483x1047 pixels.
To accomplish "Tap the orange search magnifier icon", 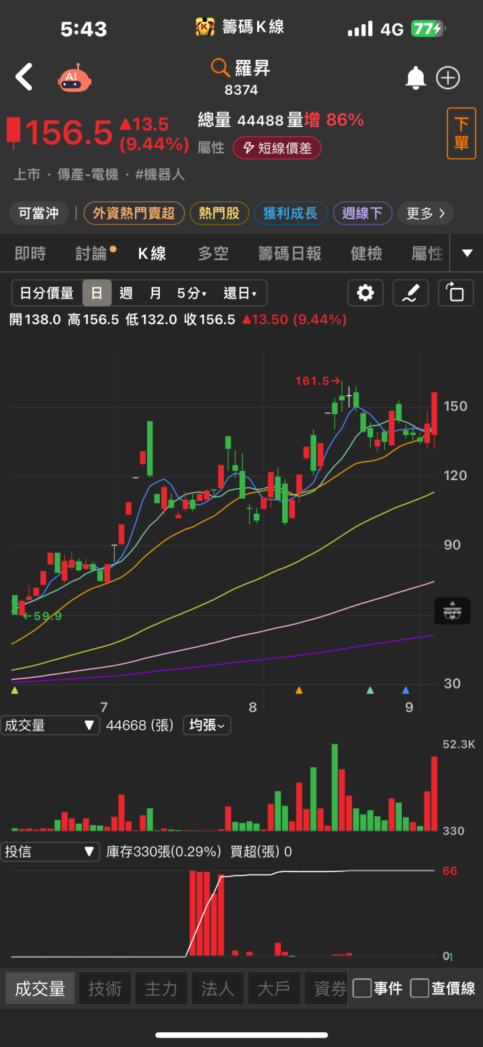I will (x=220, y=67).
